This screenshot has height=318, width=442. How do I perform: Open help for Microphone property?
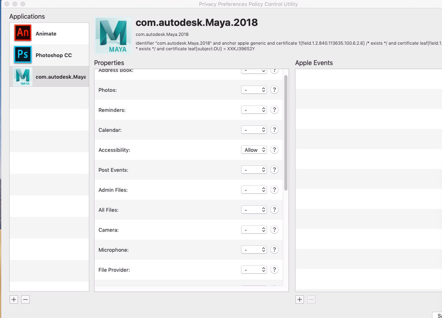click(274, 250)
